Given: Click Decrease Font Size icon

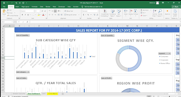Looking at the screenshot, I should [45, 11].
